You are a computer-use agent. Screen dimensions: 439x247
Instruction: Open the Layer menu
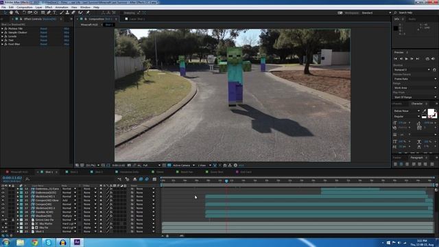click(x=39, y=8)
